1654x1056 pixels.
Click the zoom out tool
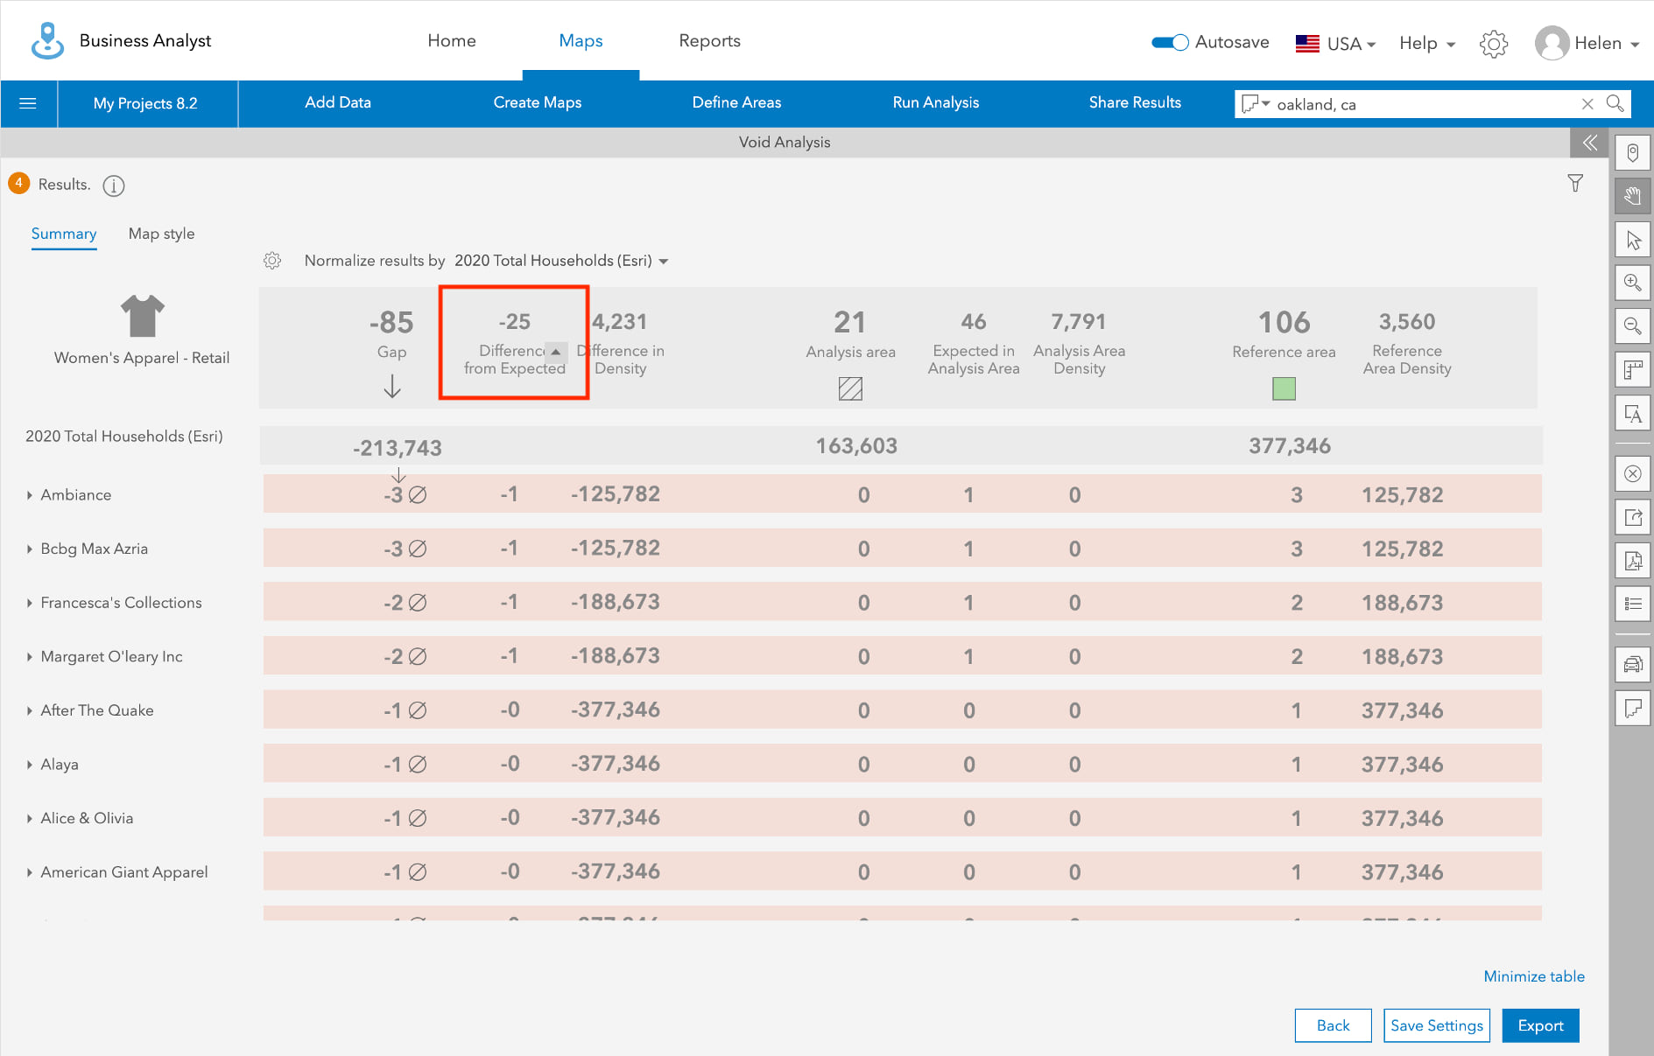(x=1633, y=326)
